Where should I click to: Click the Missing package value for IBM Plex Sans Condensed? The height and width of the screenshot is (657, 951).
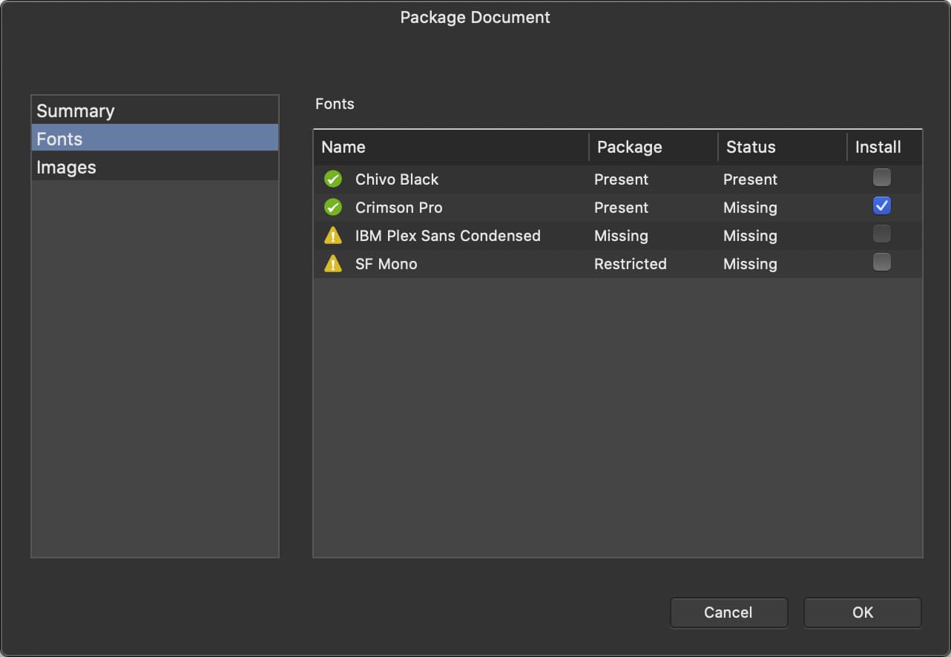coord(622,236)
